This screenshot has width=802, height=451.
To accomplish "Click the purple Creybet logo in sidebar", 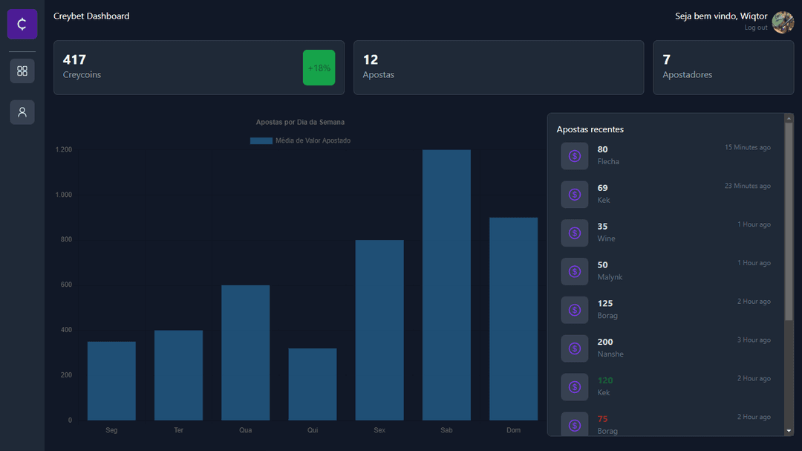I will click(x=22, y=23).
